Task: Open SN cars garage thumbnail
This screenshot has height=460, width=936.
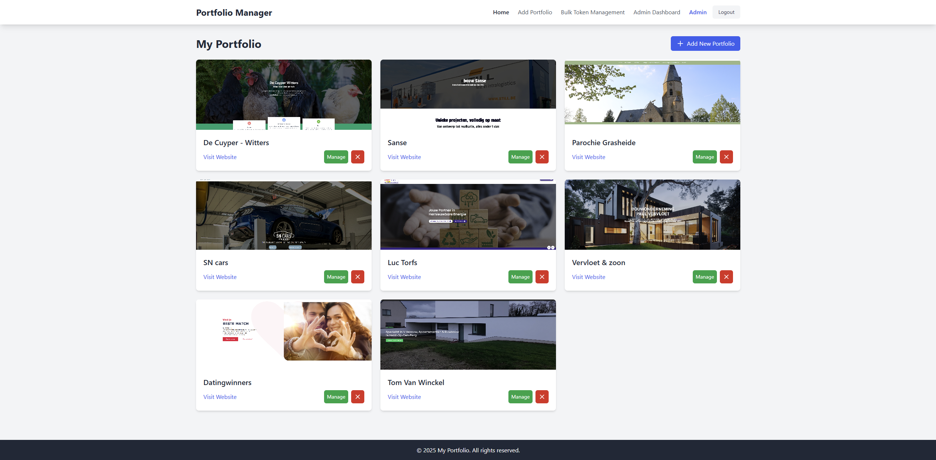Action: [283, 215]
